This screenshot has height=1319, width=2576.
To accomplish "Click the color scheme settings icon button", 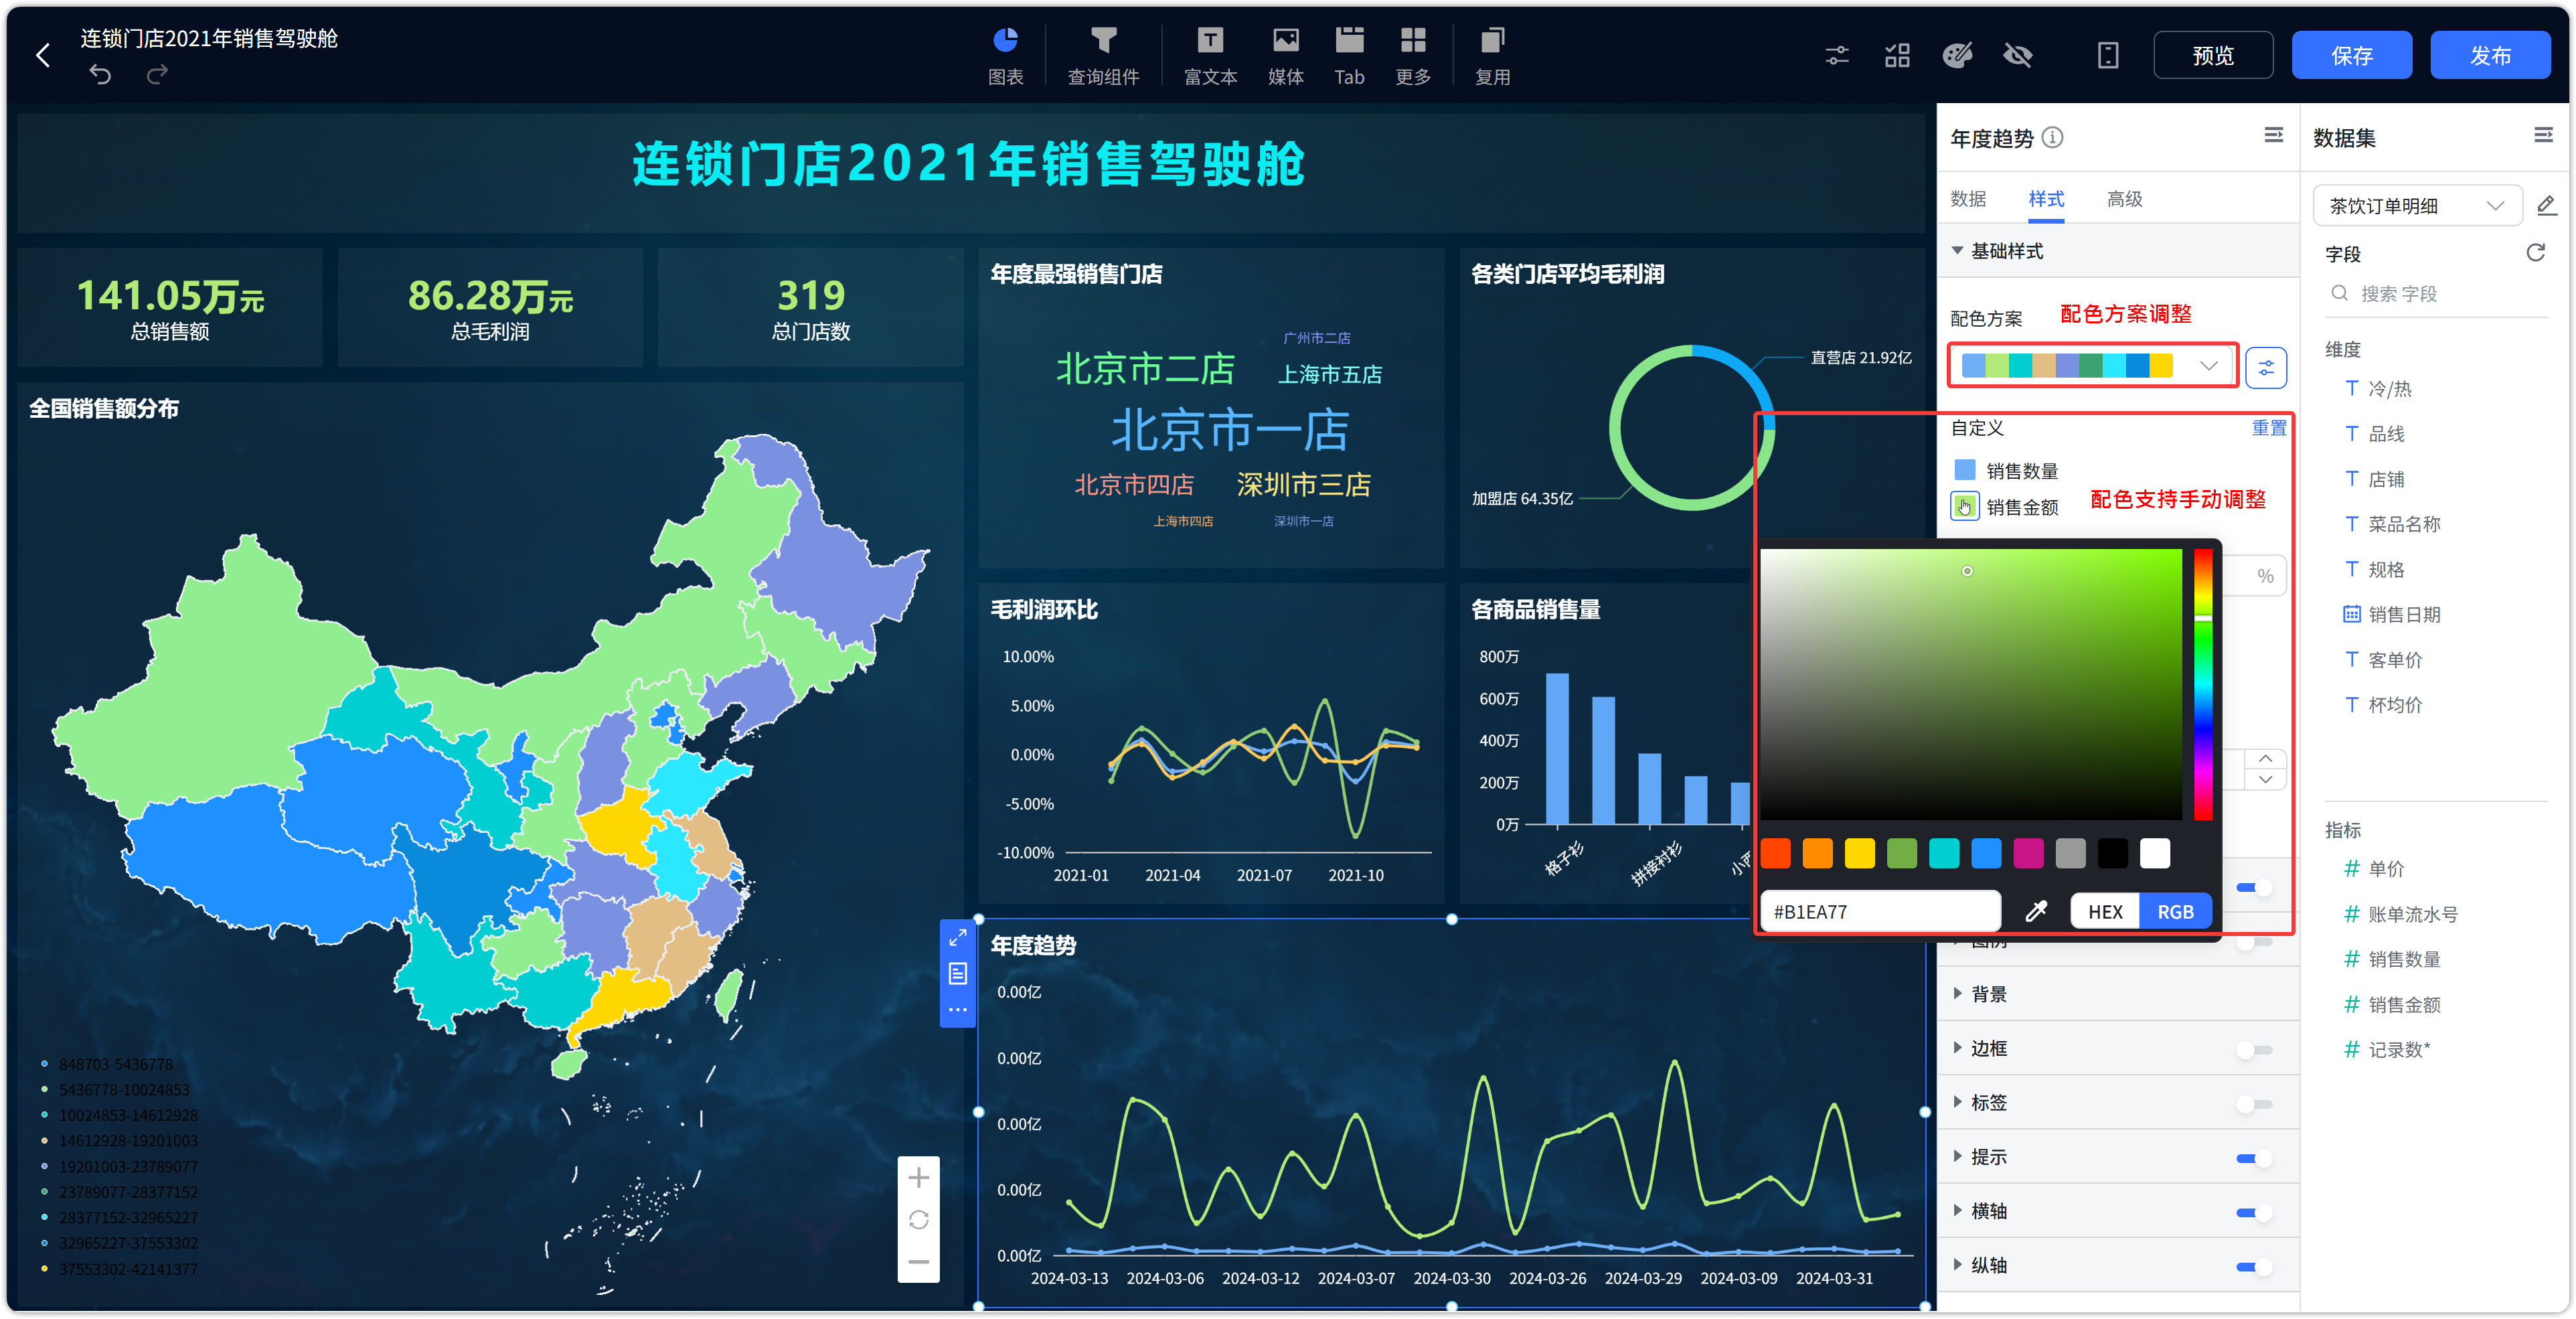I will [x=2266, y=368].
